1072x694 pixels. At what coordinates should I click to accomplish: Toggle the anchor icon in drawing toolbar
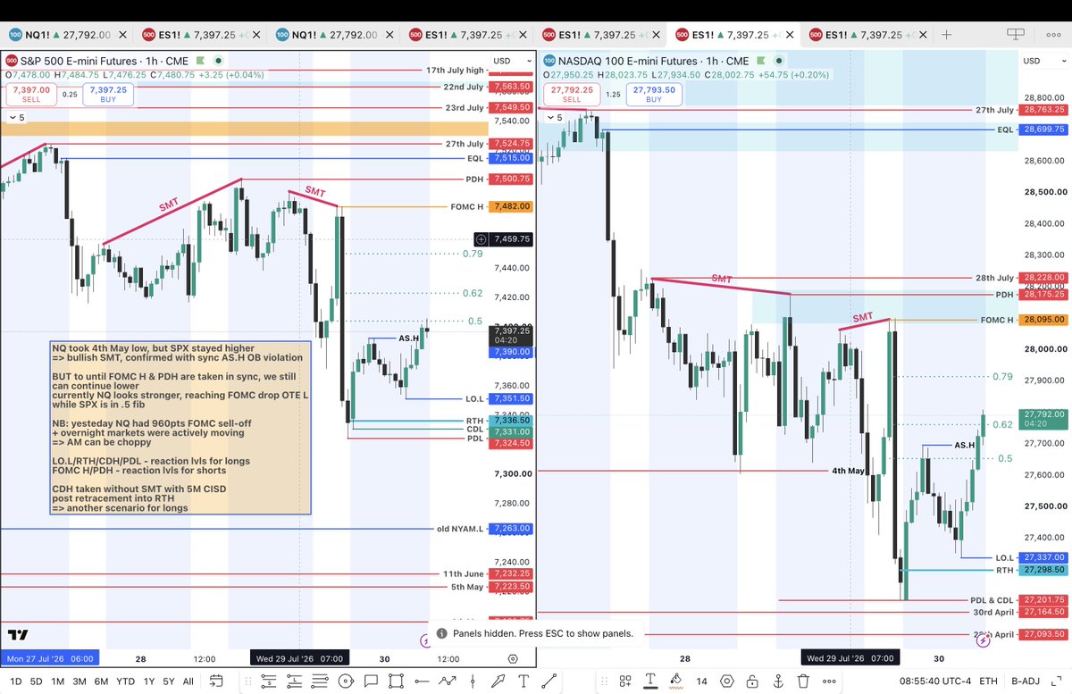(x=777, y=681)
